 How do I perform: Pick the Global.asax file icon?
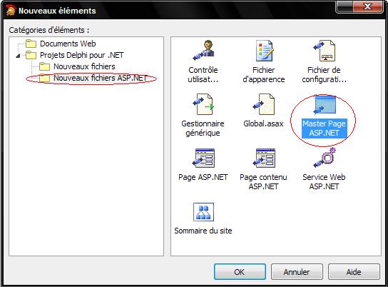pos(263,104)
